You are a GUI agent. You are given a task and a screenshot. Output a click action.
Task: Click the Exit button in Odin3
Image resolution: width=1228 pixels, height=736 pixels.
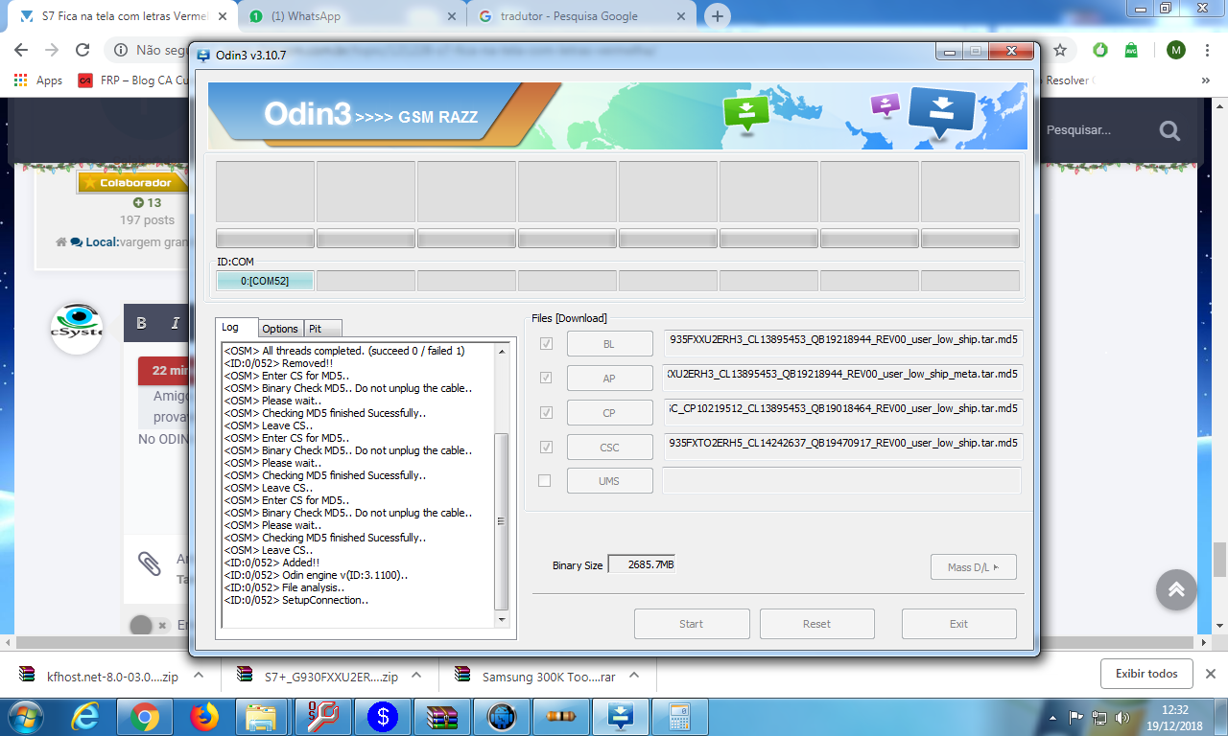click(x=958, y=624)
